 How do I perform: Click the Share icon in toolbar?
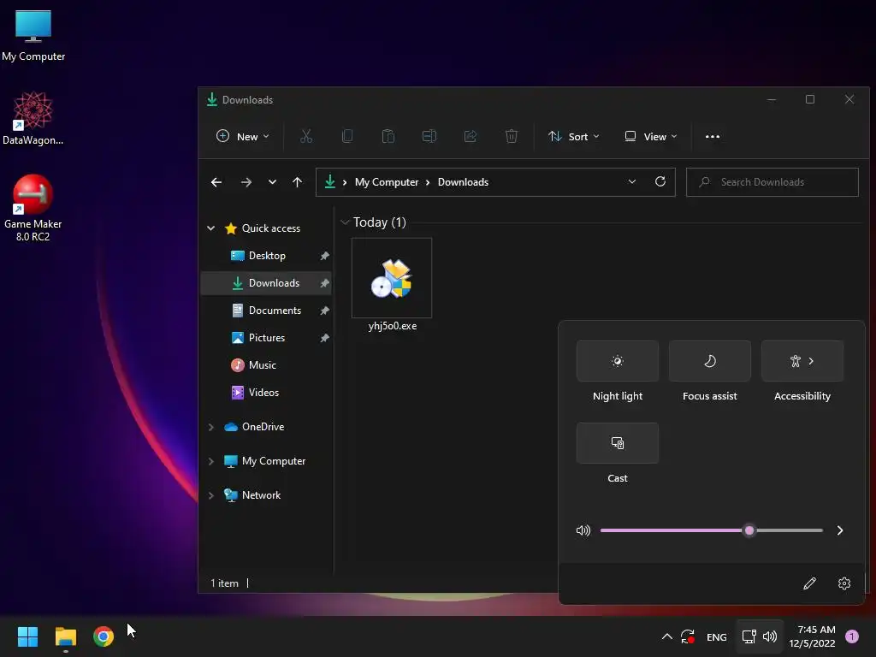pyautogui.click(x=471, y=136)
